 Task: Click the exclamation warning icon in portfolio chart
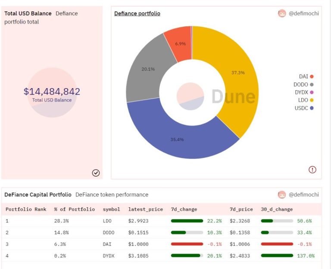coord(312,169)
